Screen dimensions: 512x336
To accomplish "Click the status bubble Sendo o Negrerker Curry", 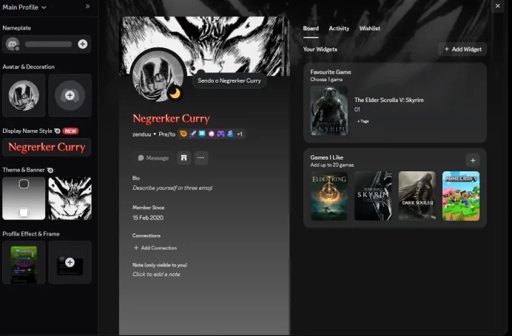I will click(x=229, y=80).
